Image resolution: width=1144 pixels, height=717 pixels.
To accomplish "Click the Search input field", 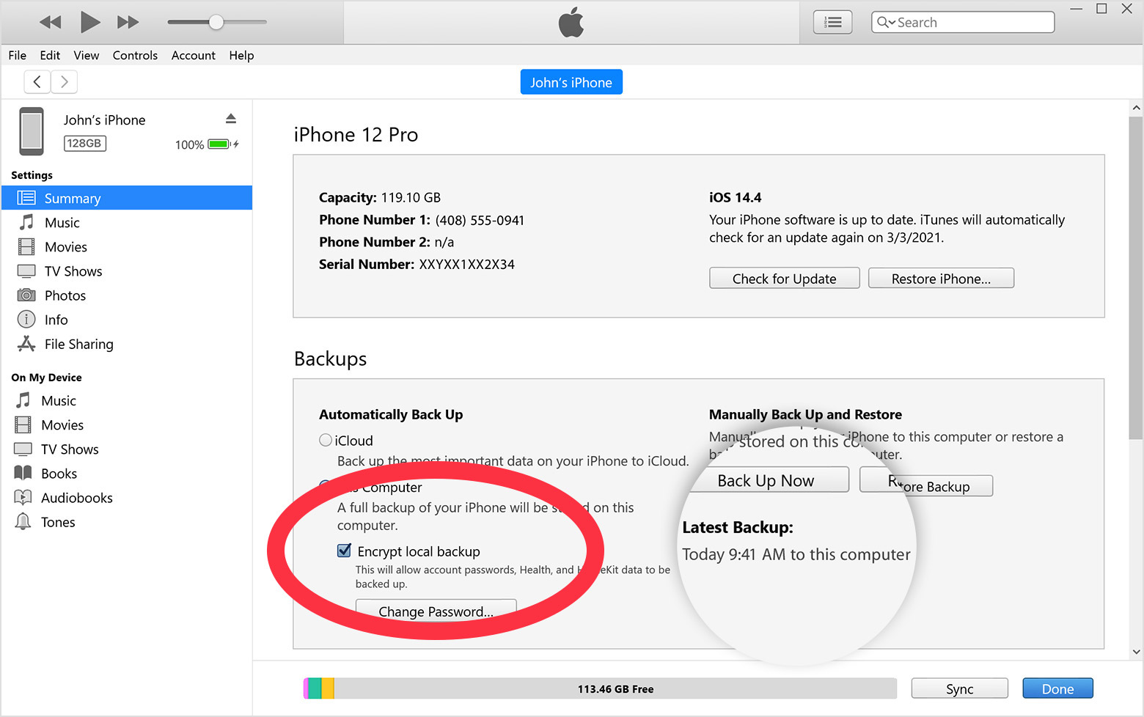I will click(963, 23).
